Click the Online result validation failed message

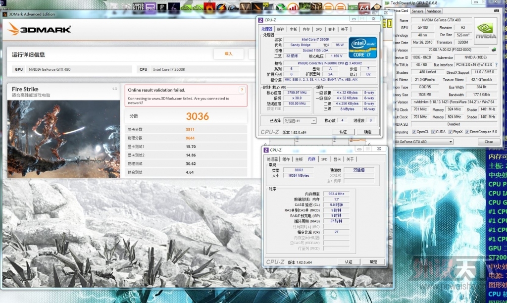coord(156,90)
